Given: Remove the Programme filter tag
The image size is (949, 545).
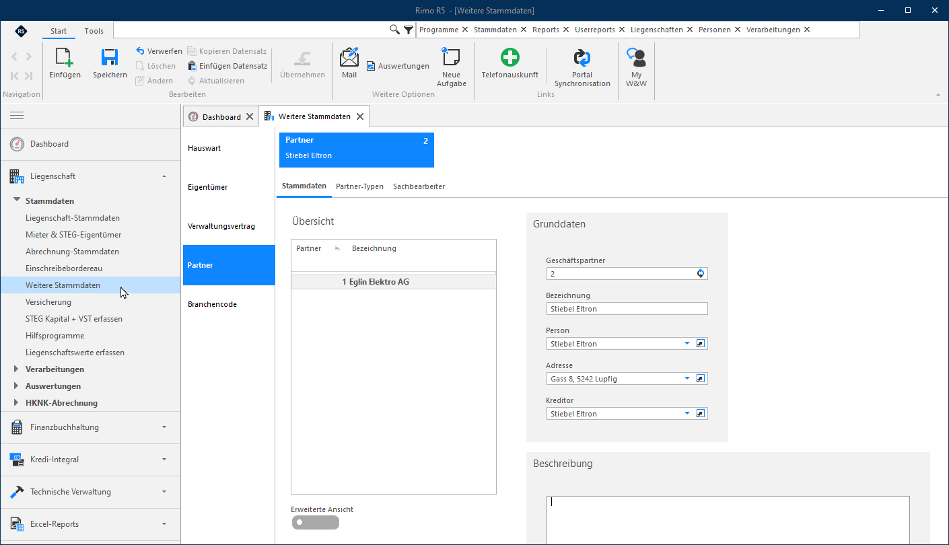Looking at the screenshot, I should 465,30.
